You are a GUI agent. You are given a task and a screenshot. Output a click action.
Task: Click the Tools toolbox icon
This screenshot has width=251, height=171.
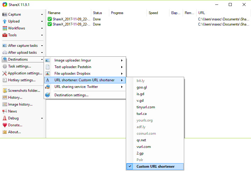(x=5, y=35)
